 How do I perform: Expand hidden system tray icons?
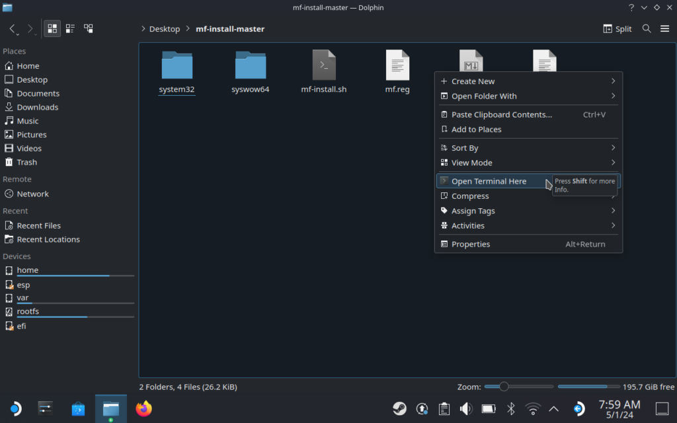[553, 408]
